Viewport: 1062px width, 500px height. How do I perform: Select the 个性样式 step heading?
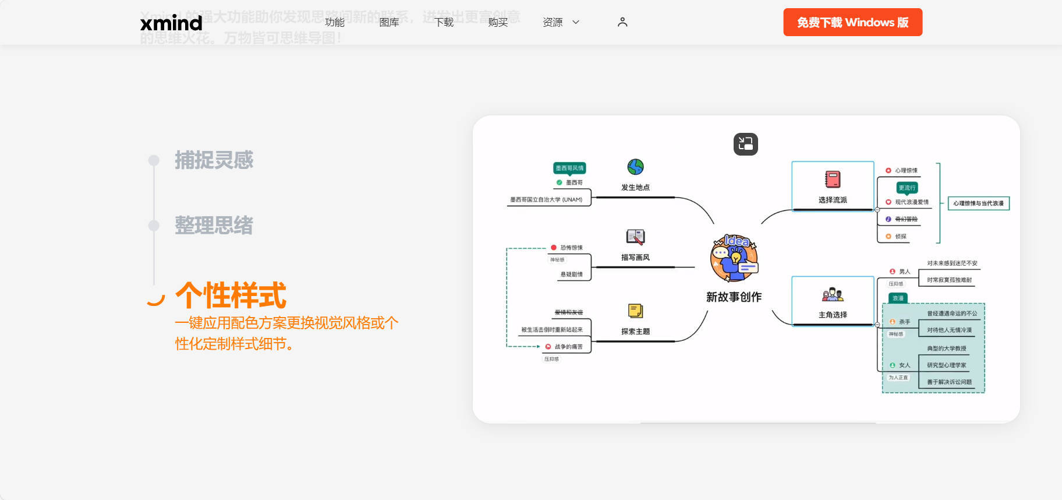(x=231, y=295)
